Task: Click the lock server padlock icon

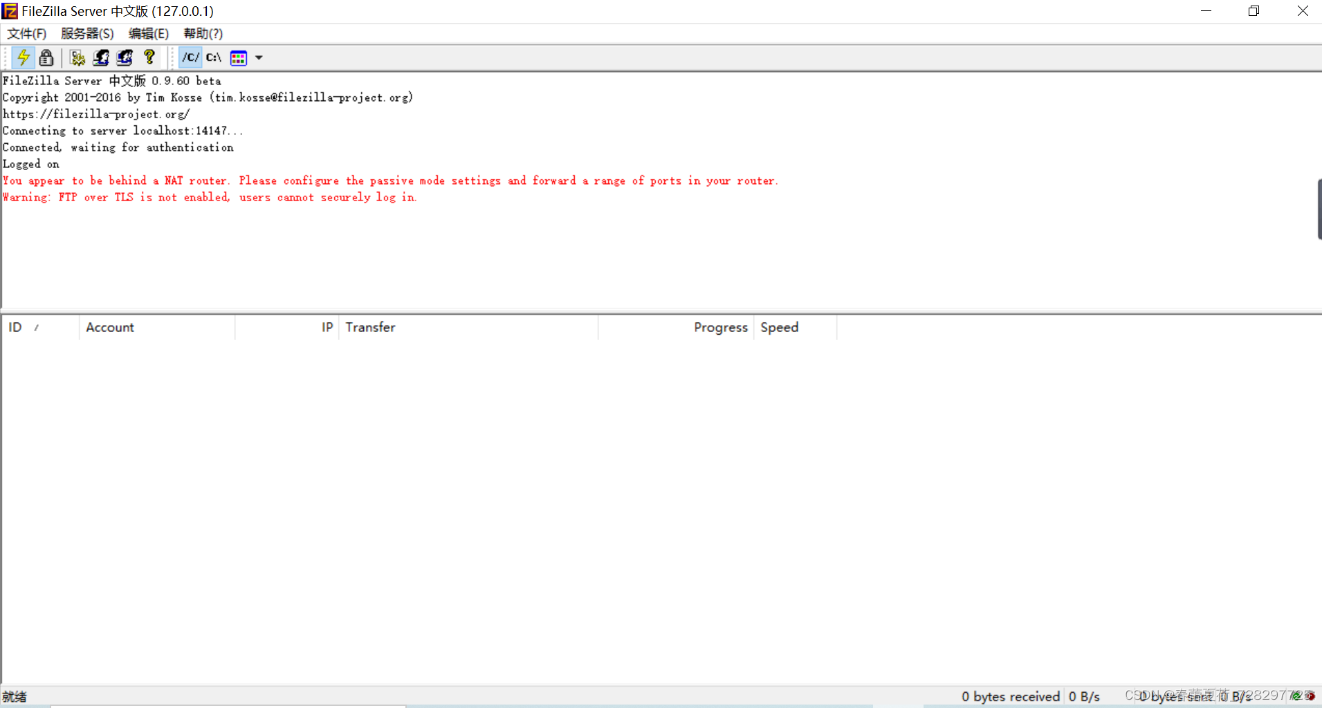Action: tap(46, 57)
